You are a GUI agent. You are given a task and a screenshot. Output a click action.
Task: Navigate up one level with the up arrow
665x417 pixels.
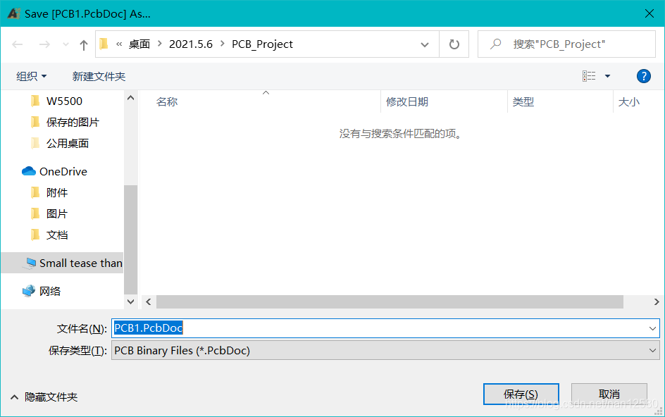click(83, 44)
